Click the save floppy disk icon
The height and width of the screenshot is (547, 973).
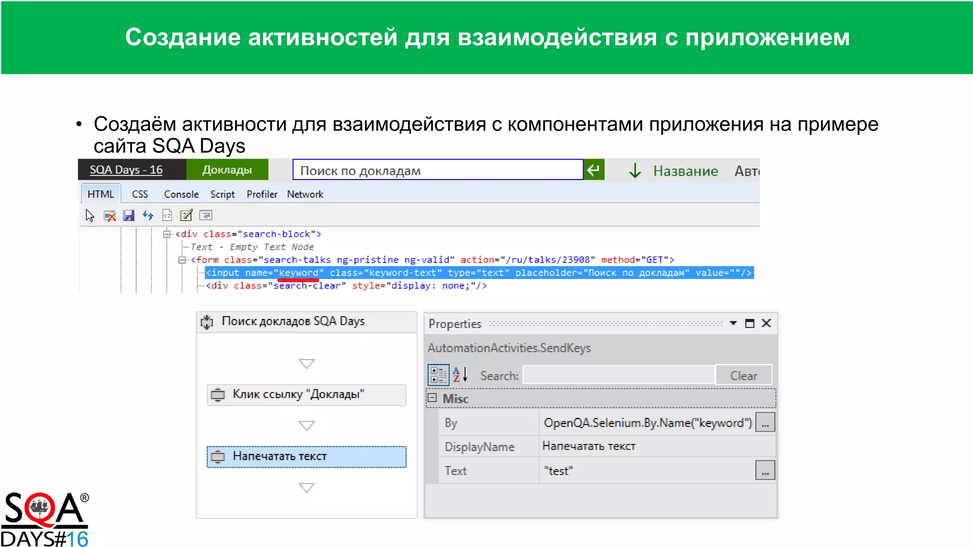[x=128, y=216]
